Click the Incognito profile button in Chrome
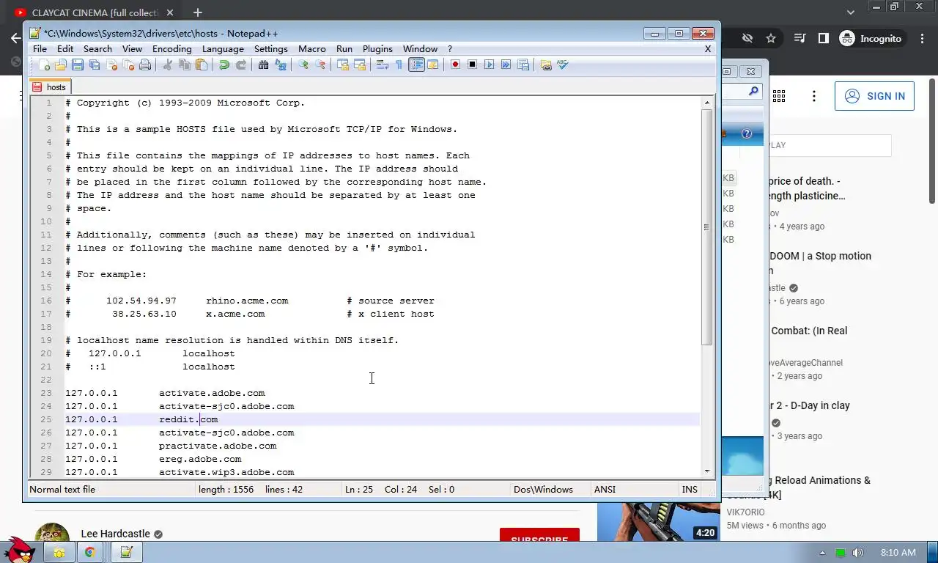The image size is (938, 563). pos(871,38)
